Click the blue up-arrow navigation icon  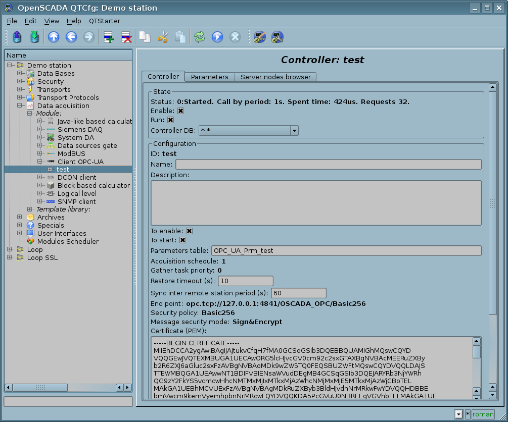[54, 37]
